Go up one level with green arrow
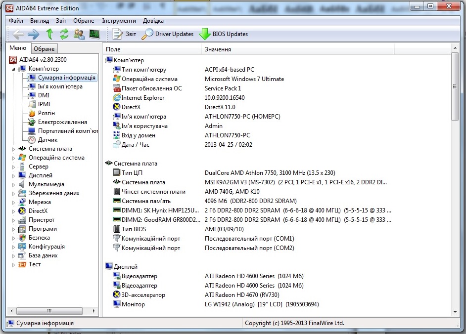This screenshot has width=466, height=334. click(x=49, y=34)
